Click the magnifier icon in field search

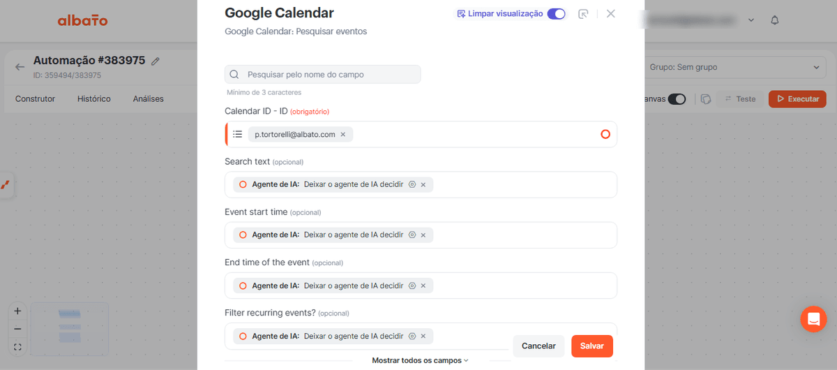pos(234,74)
